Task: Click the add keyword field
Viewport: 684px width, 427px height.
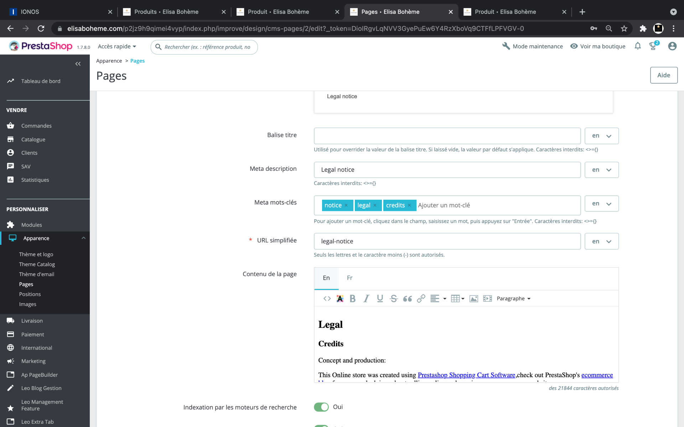Action: pyautogui.click(x=444, y=205)
